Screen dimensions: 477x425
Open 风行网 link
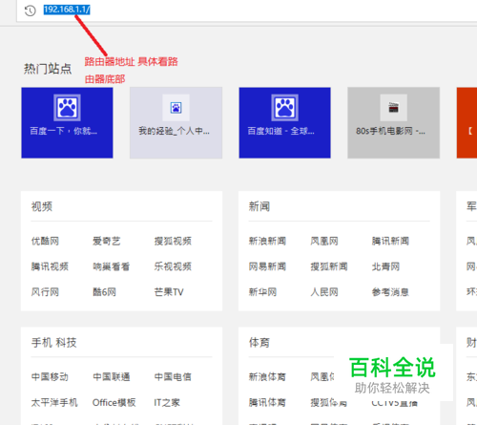pyautogui.click(x=45, y=292)
